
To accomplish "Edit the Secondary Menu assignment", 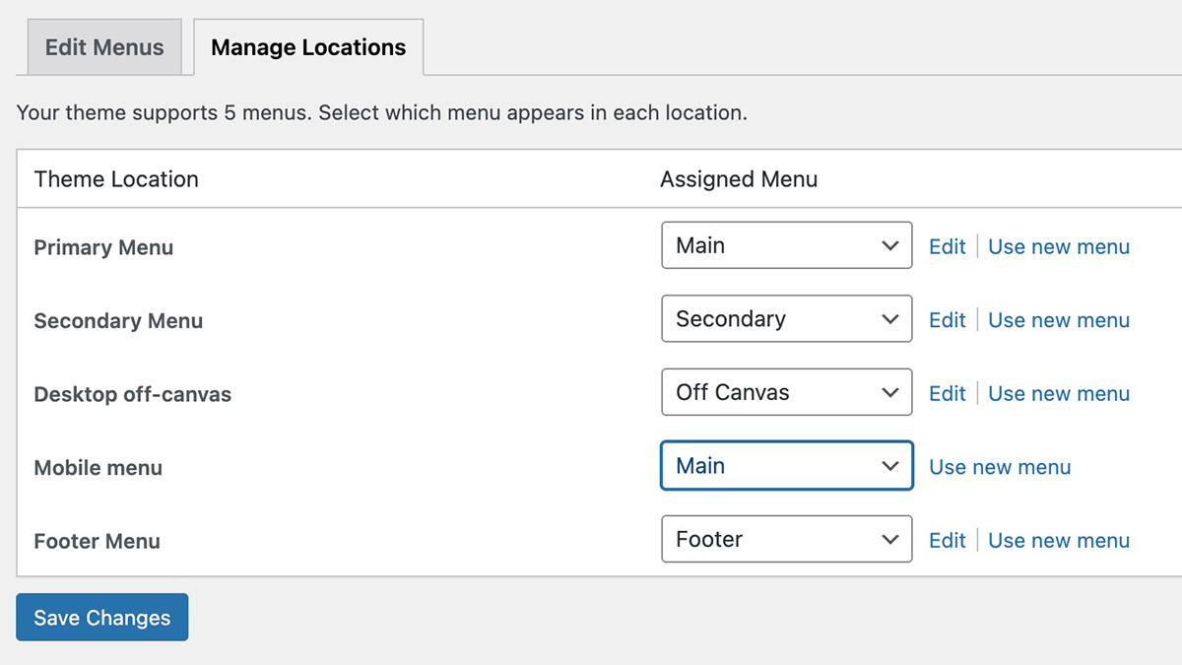I will [947, 320].
